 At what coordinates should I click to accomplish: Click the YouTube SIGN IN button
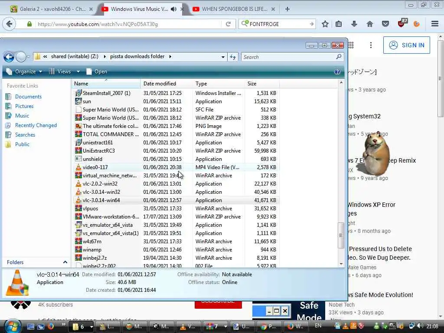pyautogui.click(x=406, y=45)
